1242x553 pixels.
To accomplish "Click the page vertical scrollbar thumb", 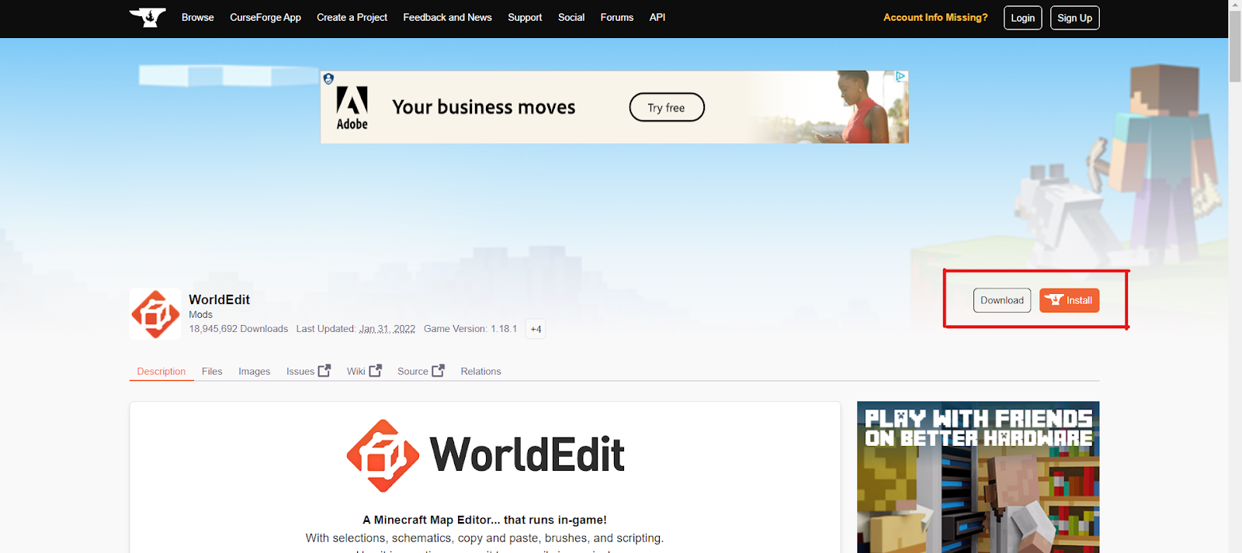I will click(x=1235, y=48).
